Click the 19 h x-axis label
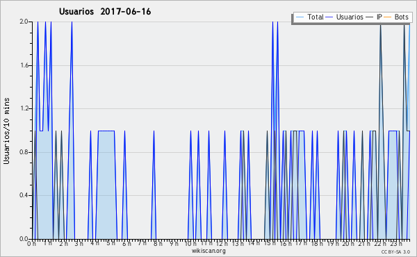Image resolution: width=417 pixels, height=257 pixels. point(333,244)
